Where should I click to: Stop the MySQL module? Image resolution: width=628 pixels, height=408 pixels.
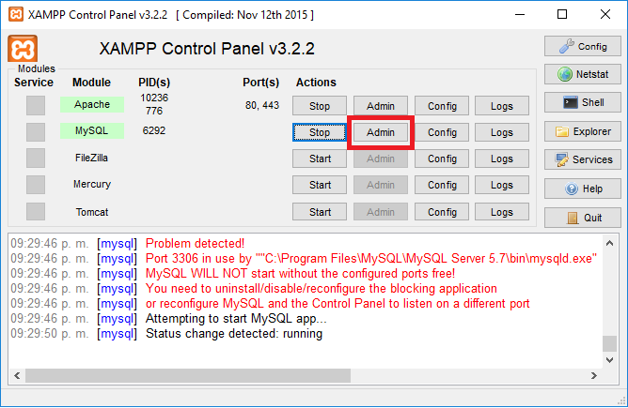coord(320,132)
